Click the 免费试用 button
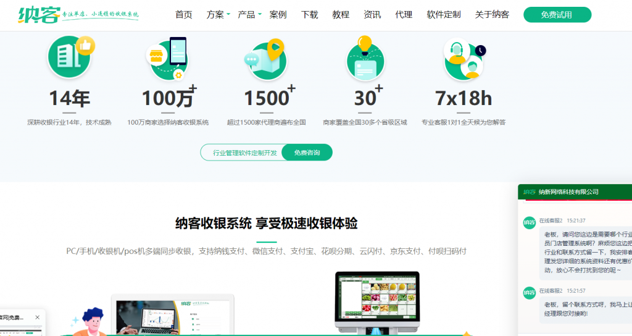Viewport: 632px width, 336px height. (557, 15)
